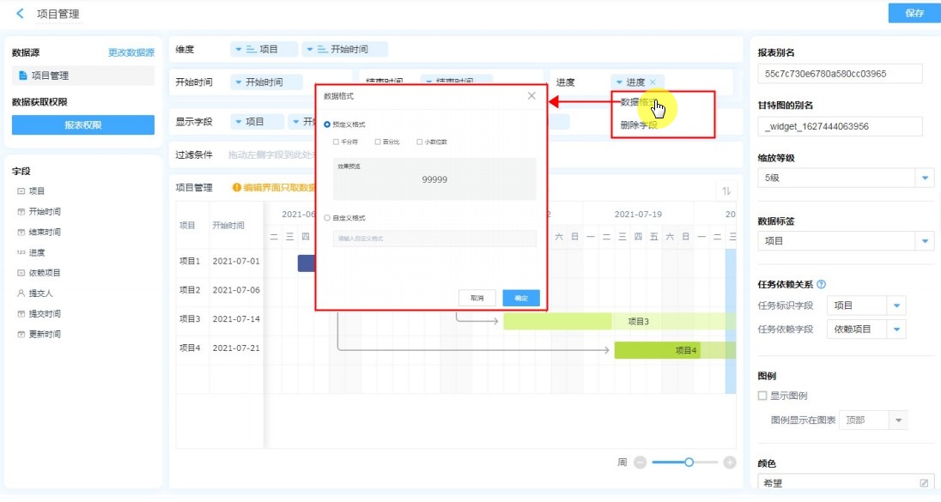Choose 数据格式 from the context menu

pos(639,103)
